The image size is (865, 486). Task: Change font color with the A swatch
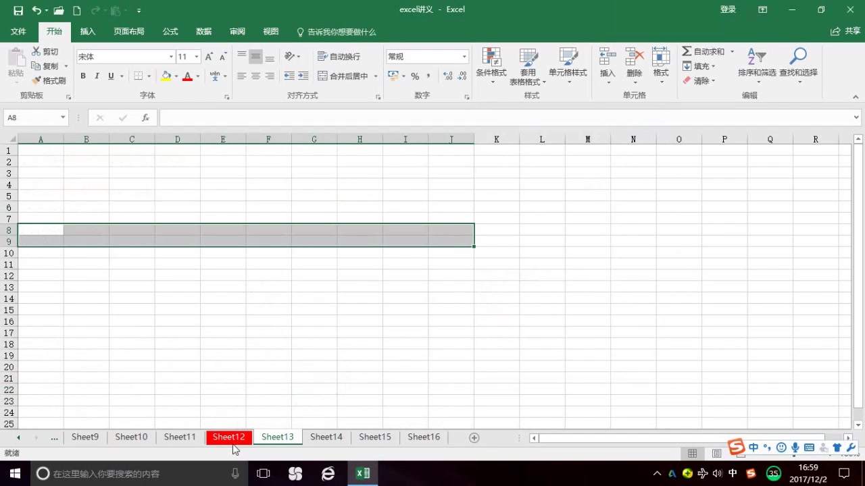click(x=187, y=76)
